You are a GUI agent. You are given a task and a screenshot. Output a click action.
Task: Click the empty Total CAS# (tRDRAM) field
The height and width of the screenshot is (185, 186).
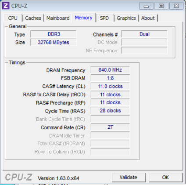[110, 143]
